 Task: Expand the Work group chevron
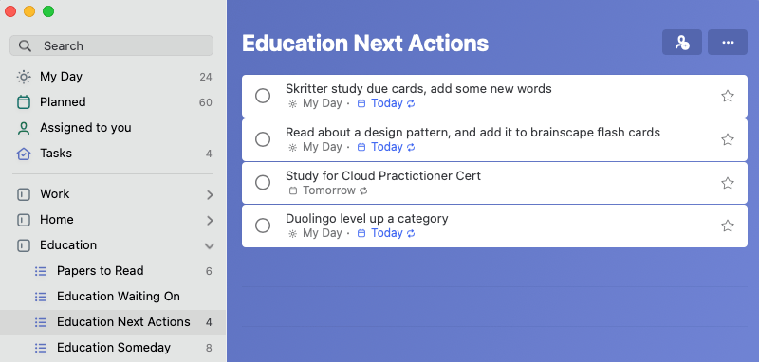[210, 195]
